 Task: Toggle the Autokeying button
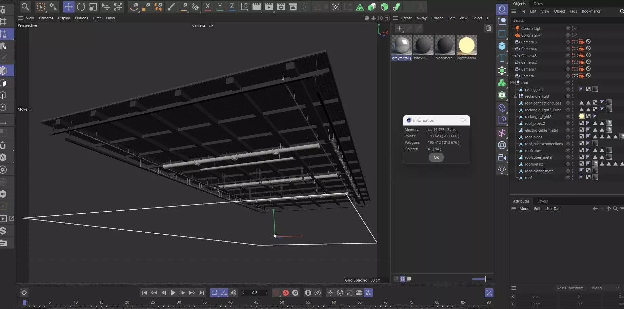pyautogui.click(x=286, y=293)
